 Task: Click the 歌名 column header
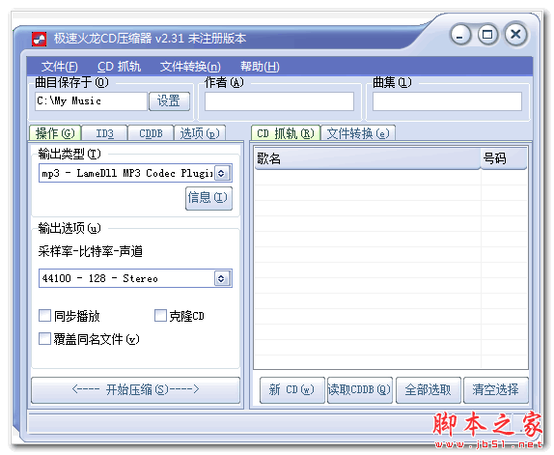tap(368, 158)
